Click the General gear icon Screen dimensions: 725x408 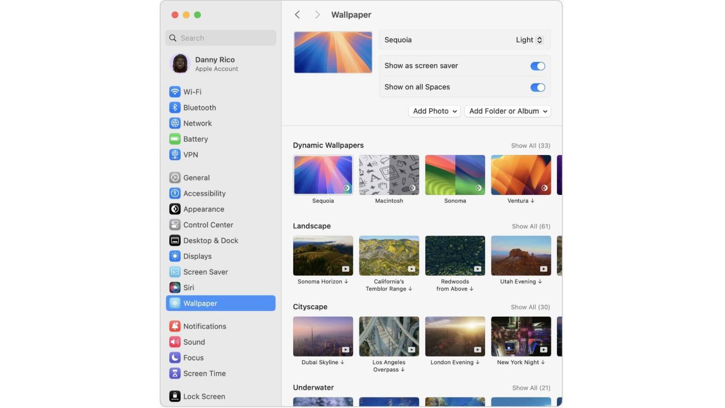coord(174,178)
